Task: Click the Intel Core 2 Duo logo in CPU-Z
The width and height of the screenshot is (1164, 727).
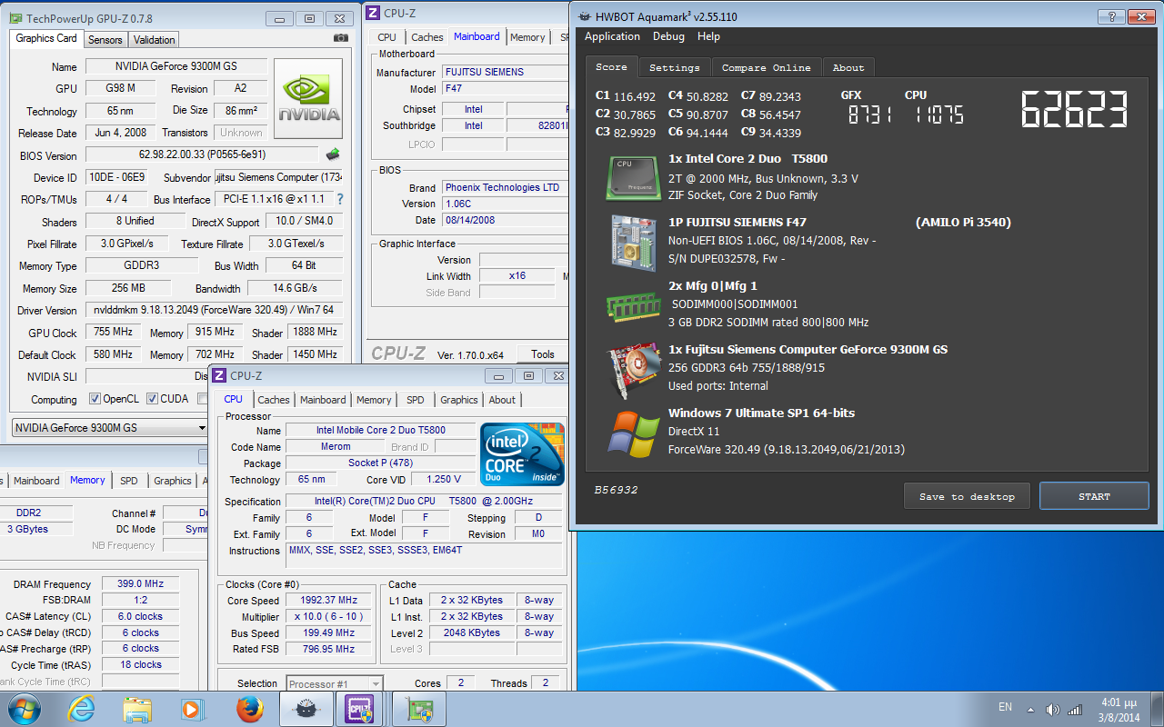Action: click(522, 454)
